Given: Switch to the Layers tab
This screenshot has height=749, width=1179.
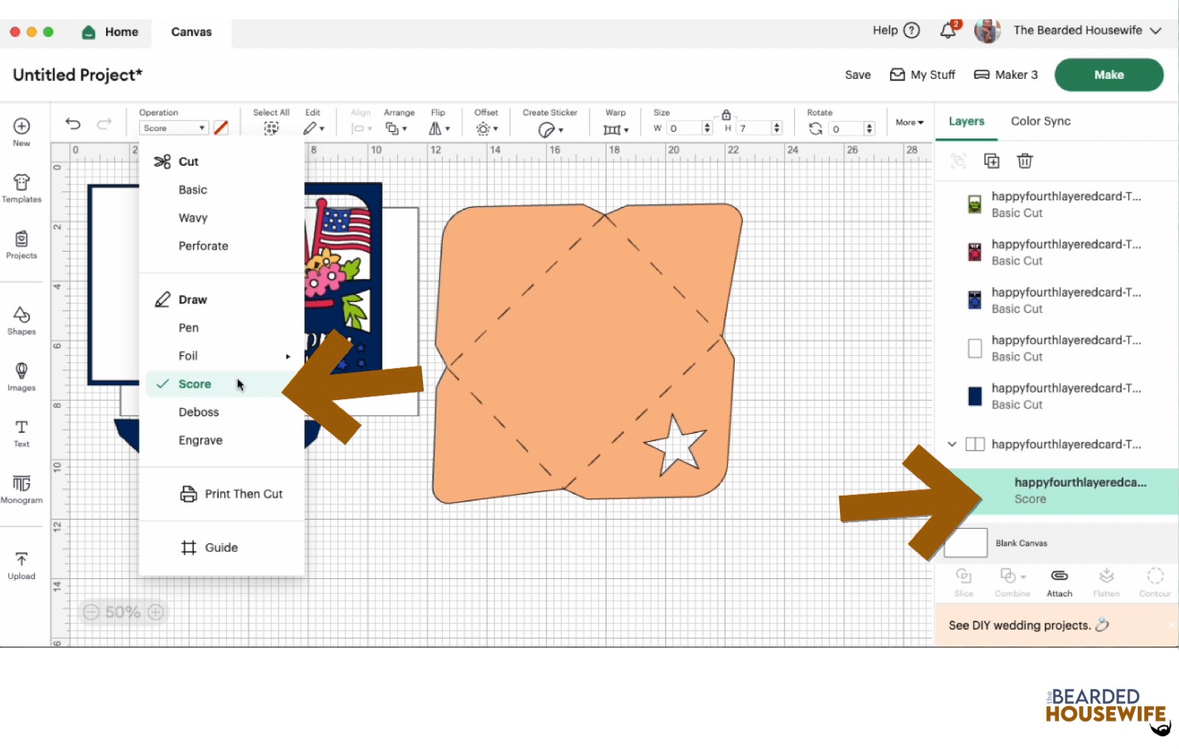Looking at the screenshot, I should click(x=966, y=122).
